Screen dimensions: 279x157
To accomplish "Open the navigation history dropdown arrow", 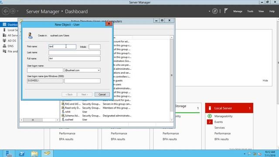I will pos(17,11).
